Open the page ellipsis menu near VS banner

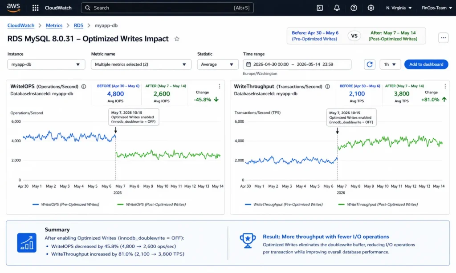pyautogui.click(x=443, y=37)
